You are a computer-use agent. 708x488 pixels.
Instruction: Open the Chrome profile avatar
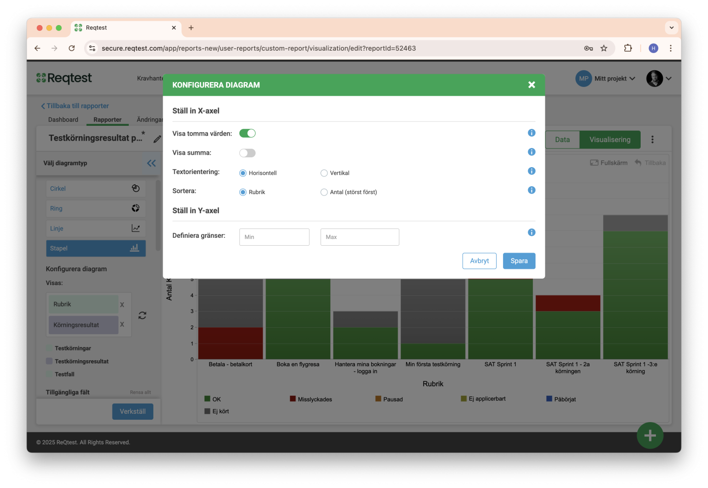653,48
